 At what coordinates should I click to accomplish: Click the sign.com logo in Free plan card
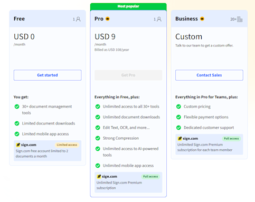[26, 145]
